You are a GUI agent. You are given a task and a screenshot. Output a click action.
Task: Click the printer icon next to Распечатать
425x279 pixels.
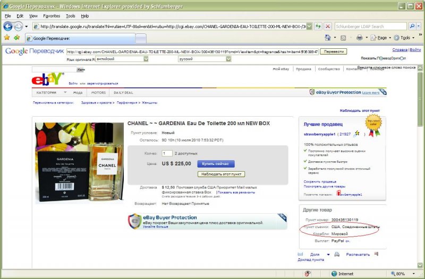point(337,255)
